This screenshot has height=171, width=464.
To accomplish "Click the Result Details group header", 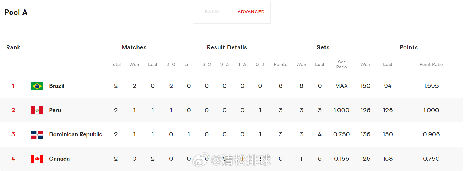I will [227, 47].
